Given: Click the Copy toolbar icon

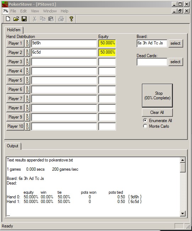Looking at the screenshot, I should pos(43,19).
